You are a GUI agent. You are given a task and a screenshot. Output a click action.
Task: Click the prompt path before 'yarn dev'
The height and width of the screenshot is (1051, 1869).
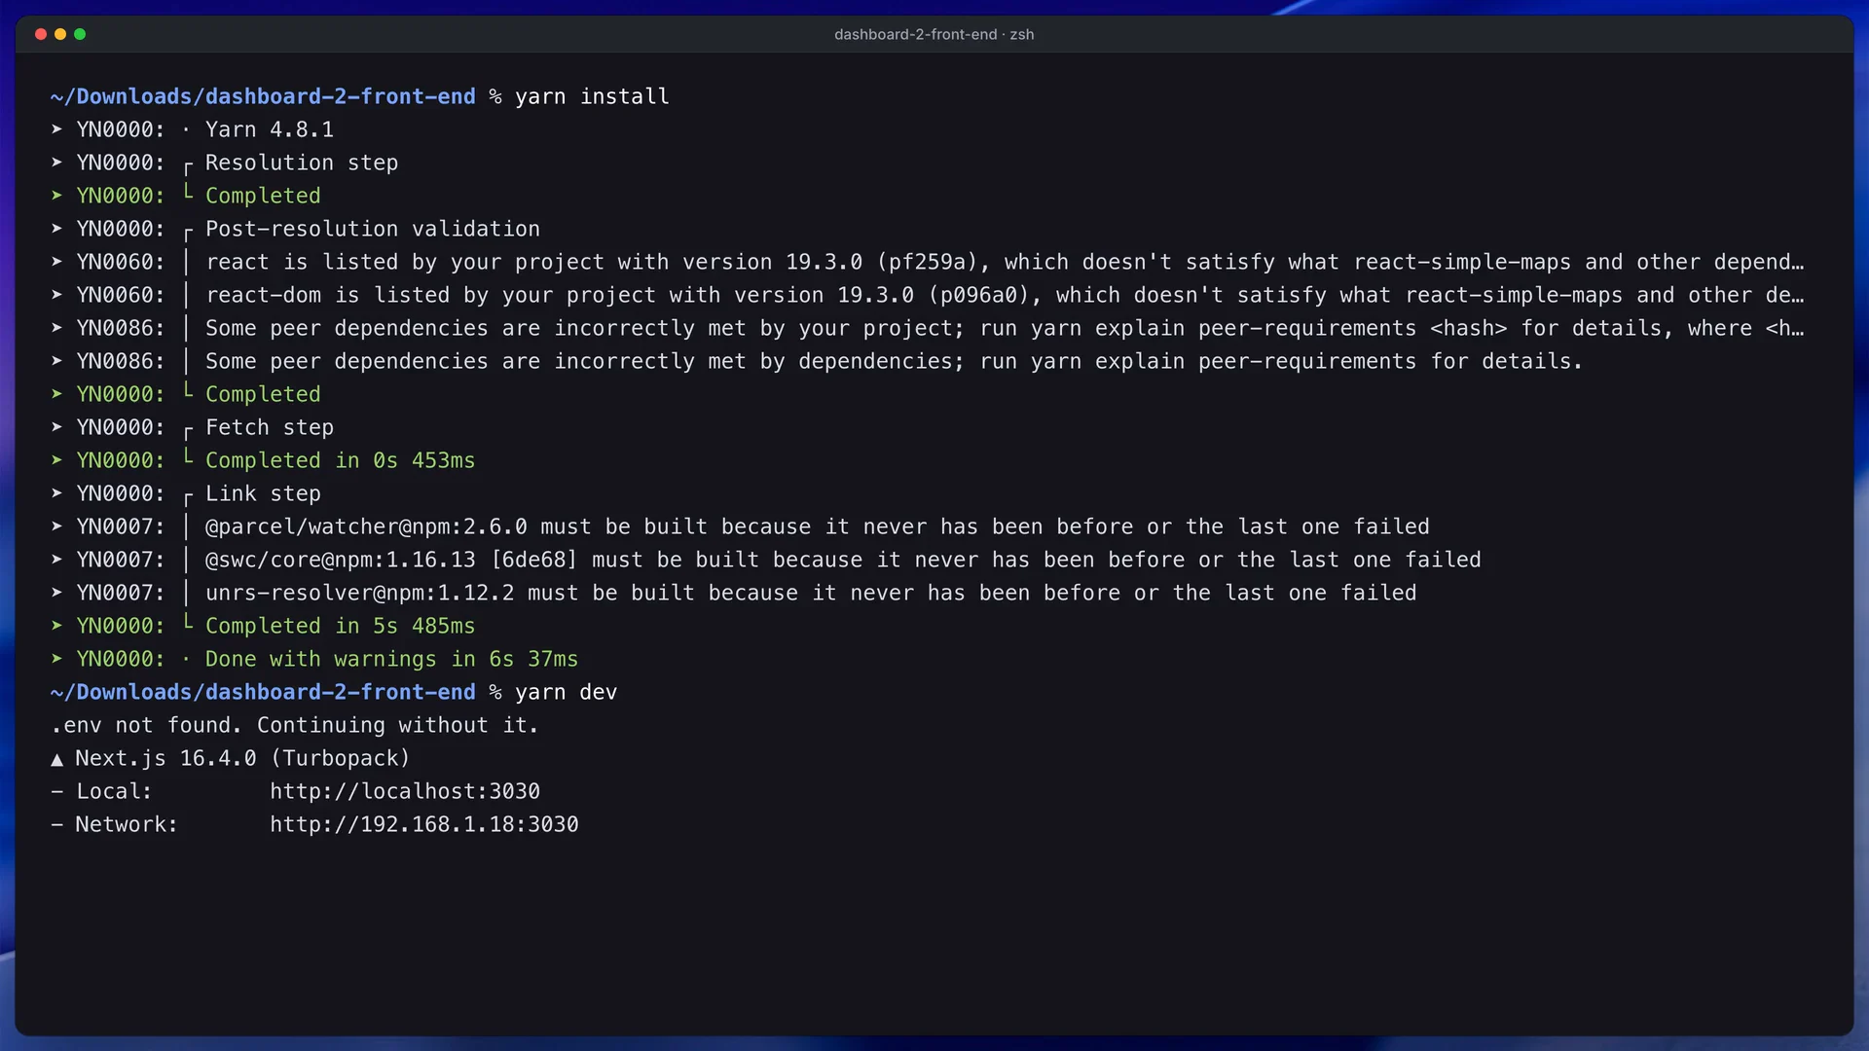coord(263,692)
